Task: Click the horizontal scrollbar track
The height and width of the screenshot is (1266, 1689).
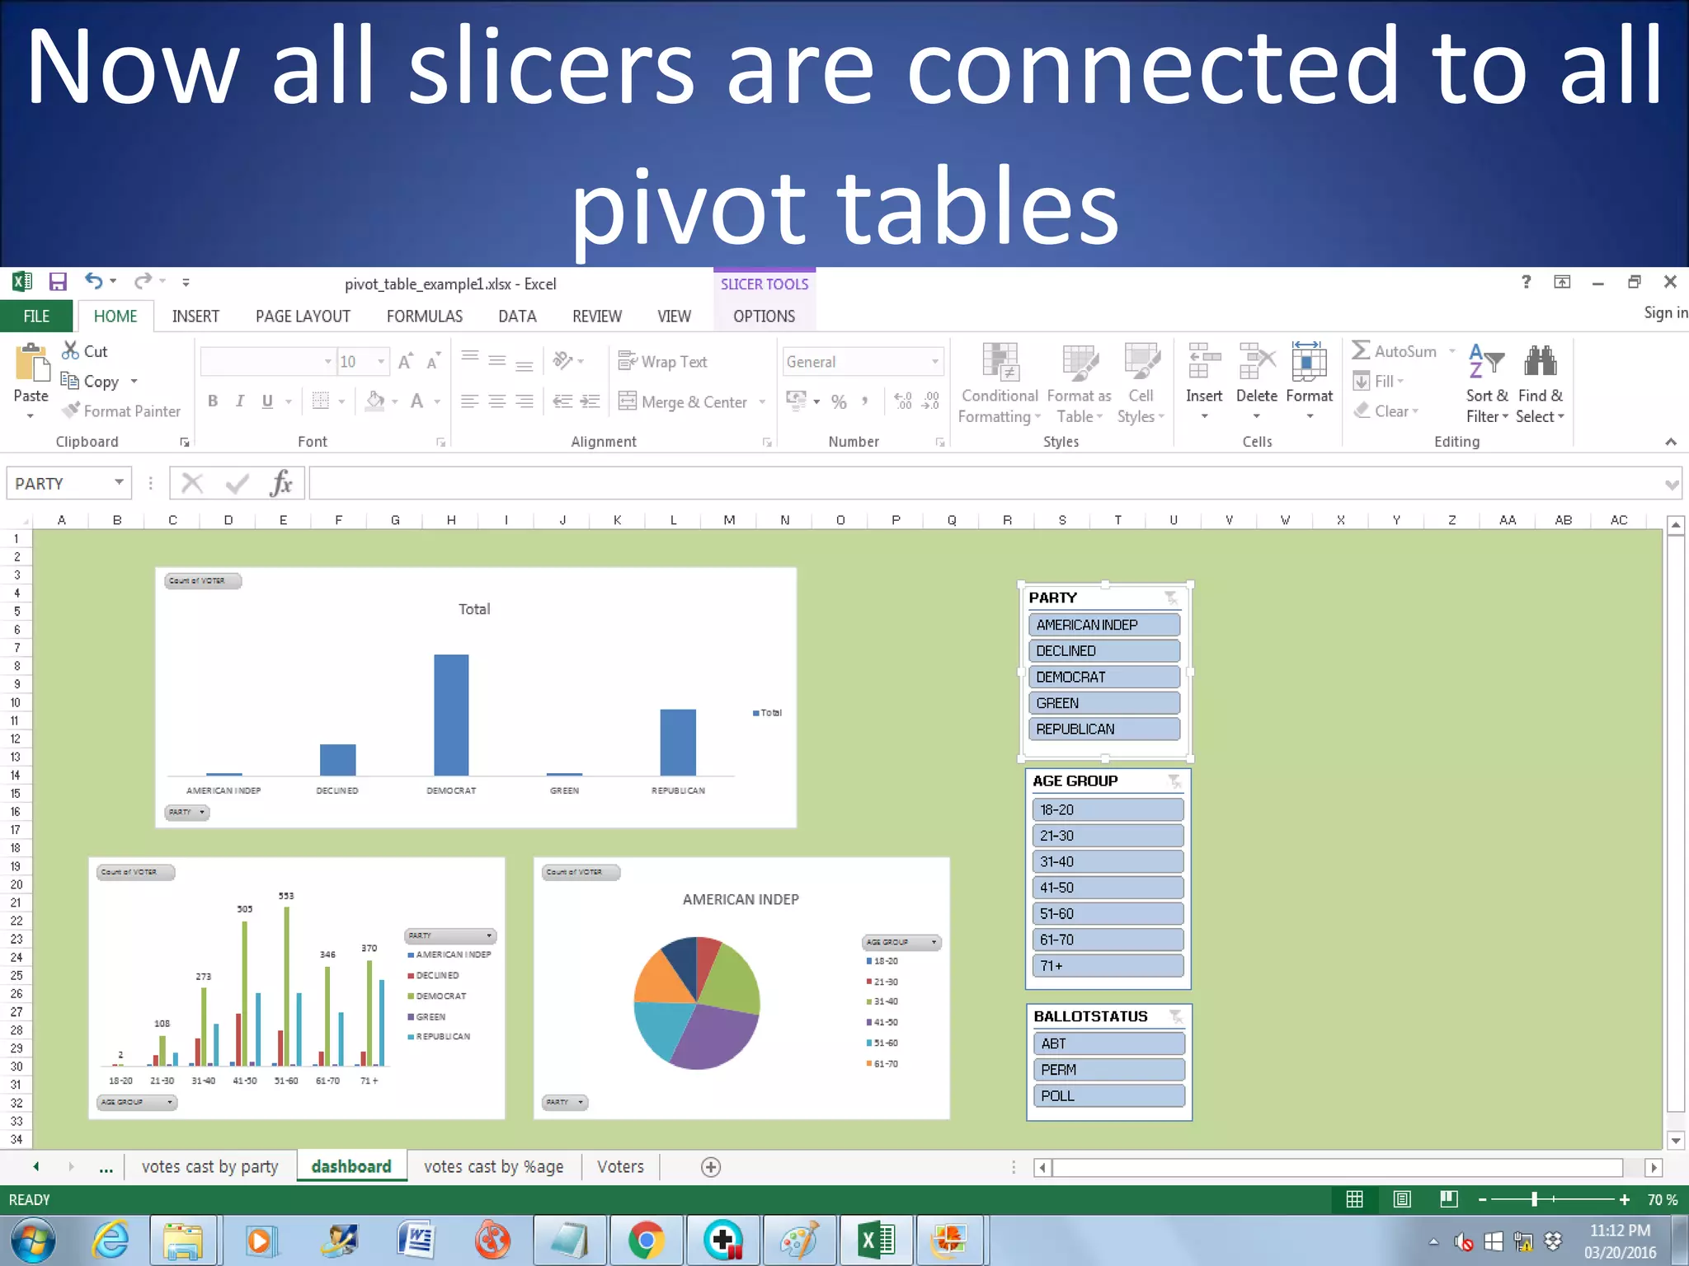Action: (1338, 1167)
